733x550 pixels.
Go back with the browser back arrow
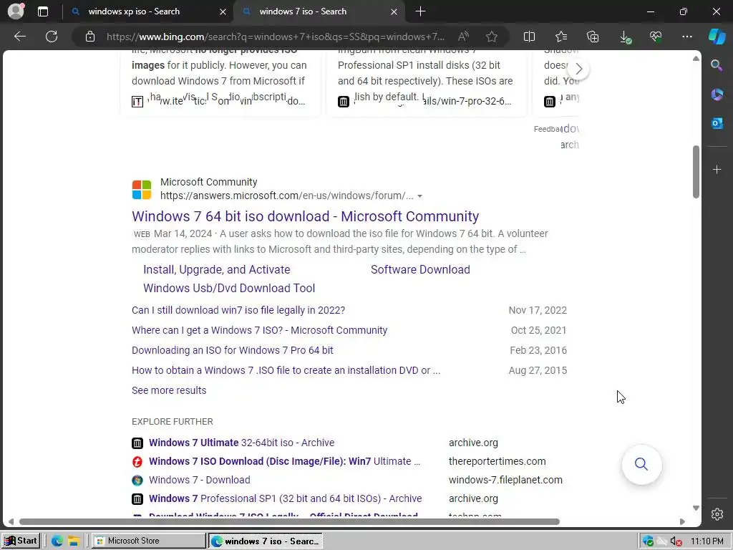point(19,37)
